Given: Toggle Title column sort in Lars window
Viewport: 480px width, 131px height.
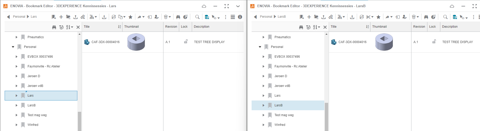Looking at the screenshot, I should click(119, 27).
